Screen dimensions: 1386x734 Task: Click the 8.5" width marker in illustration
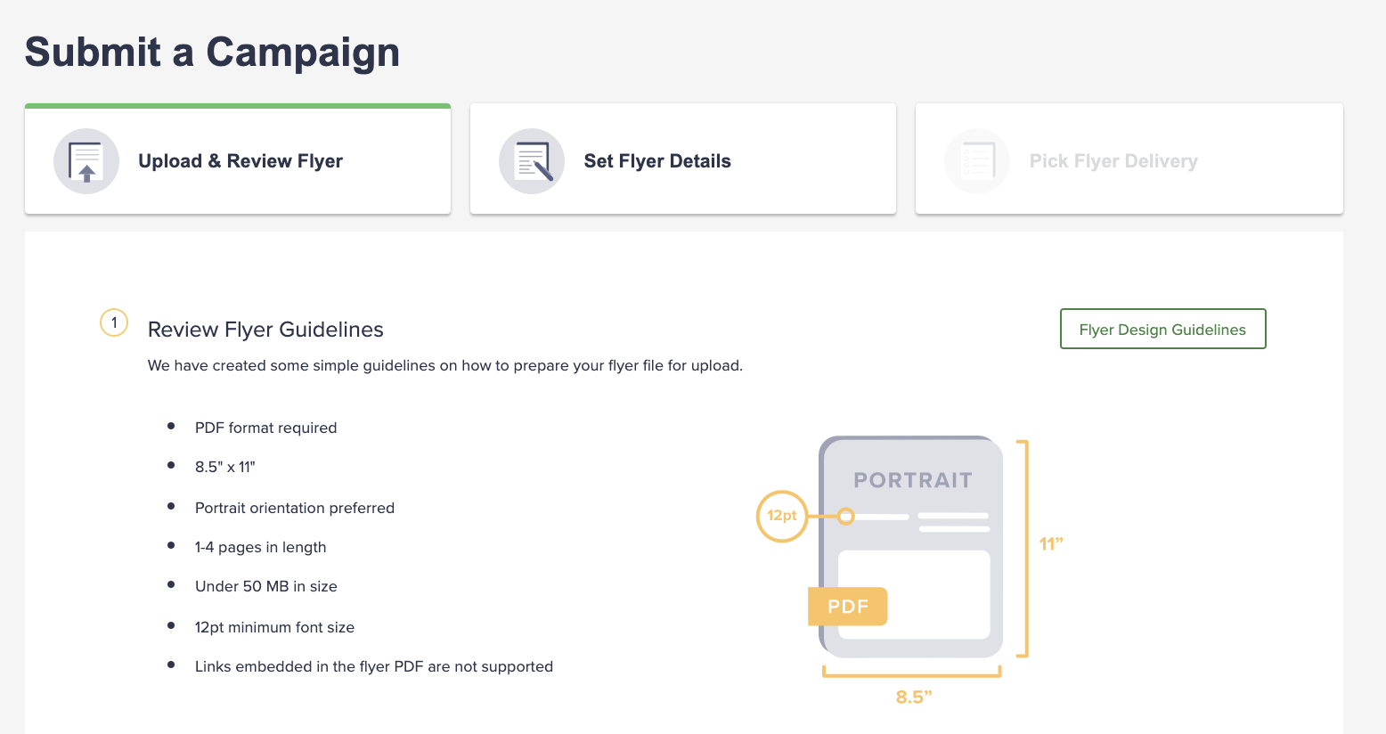coord(914,697)
